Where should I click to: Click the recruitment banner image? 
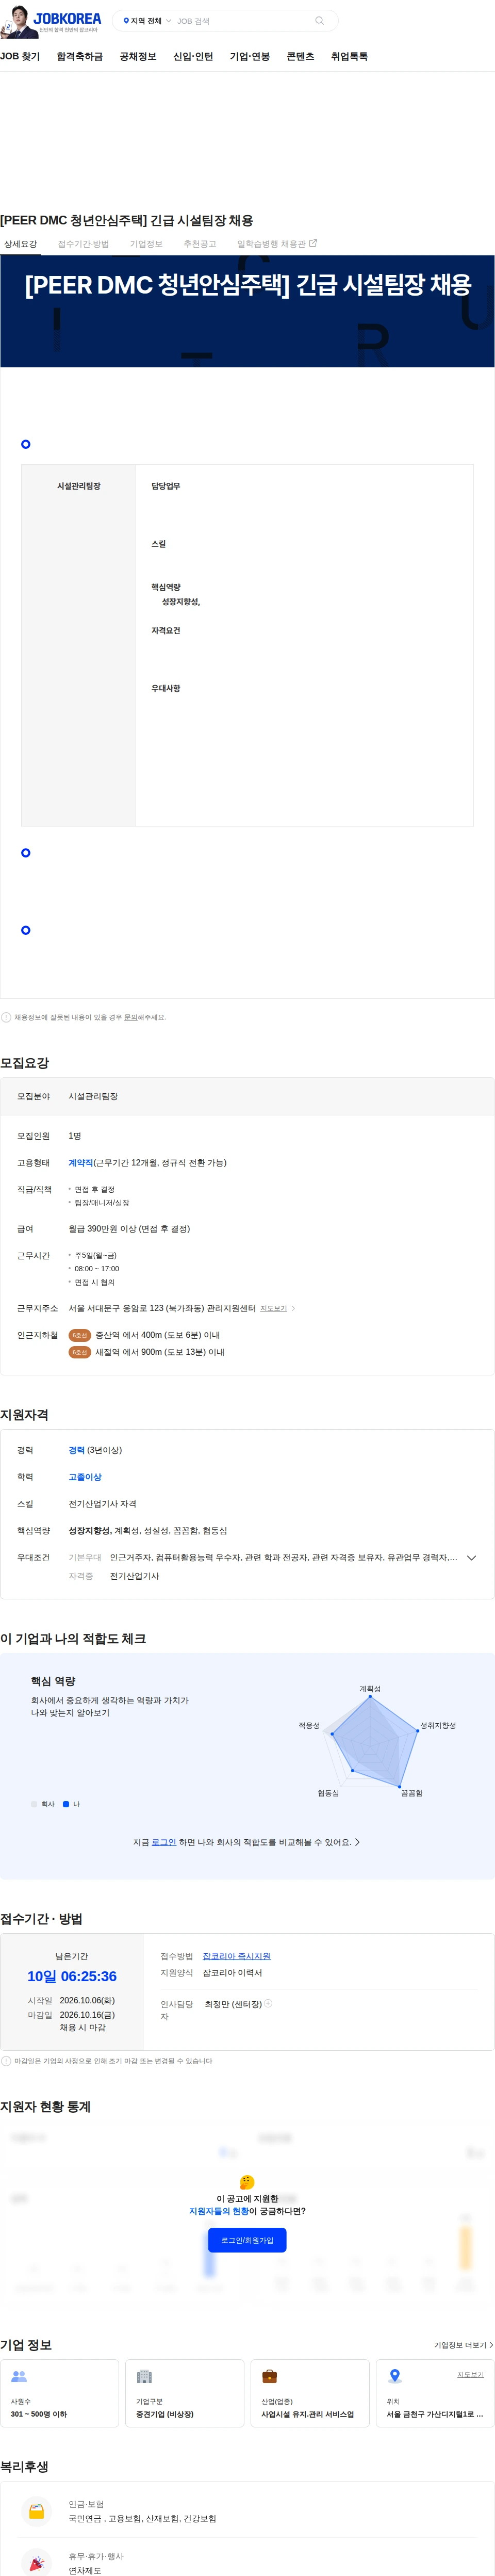(x=247, y=311)
